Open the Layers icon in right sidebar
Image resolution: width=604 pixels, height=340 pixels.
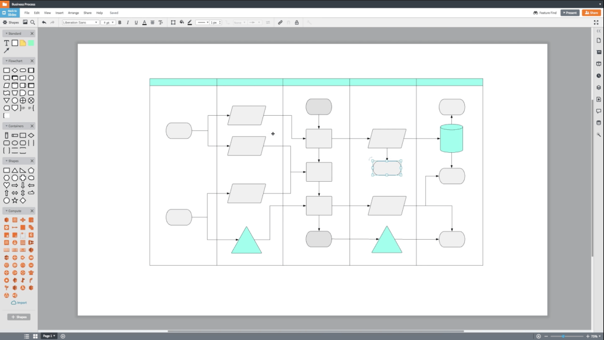tap(598, 87)
